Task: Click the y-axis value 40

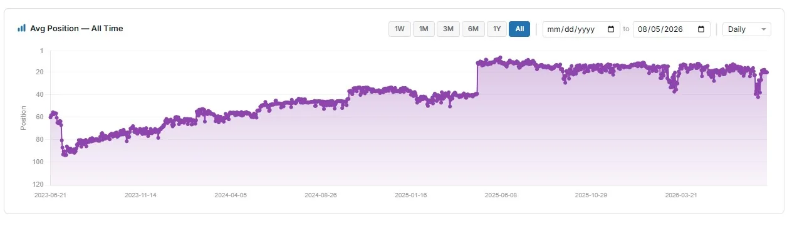Action: [x=40, y=95]
